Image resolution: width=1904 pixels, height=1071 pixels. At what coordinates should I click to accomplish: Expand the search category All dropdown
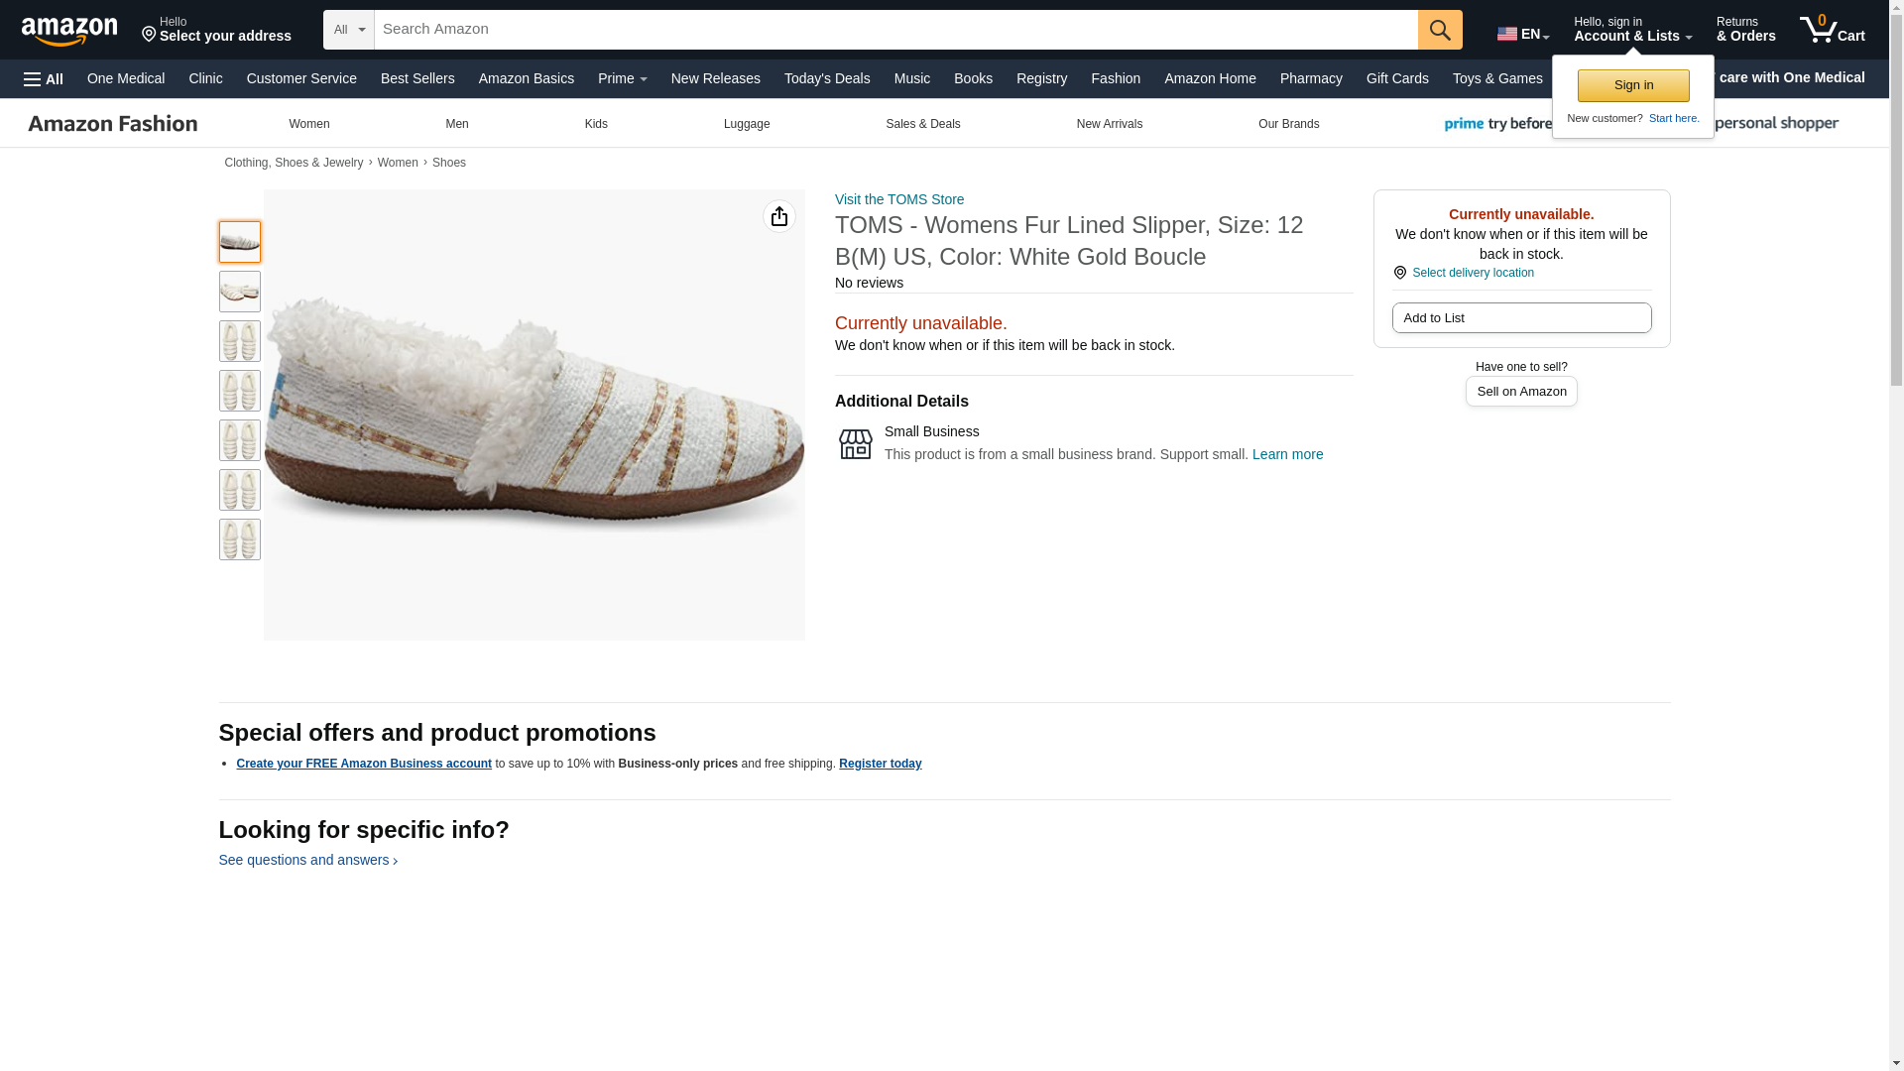pos(349,30)
